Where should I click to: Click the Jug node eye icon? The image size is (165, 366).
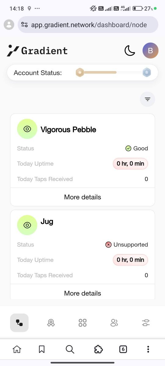[27, 225]
